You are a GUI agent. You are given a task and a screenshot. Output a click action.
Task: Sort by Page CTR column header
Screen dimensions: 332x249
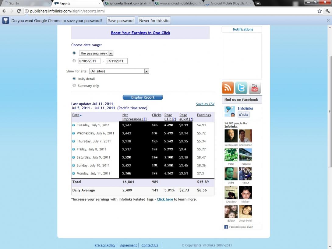coord(170,117)
